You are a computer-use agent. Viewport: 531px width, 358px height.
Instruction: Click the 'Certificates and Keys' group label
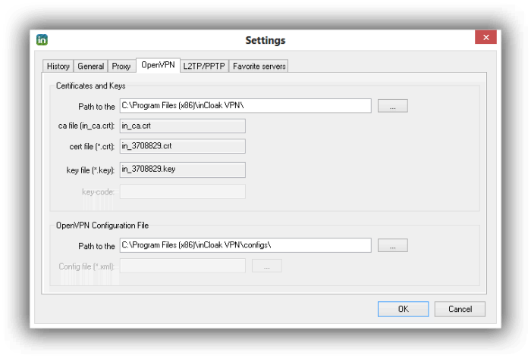(91, 86)
